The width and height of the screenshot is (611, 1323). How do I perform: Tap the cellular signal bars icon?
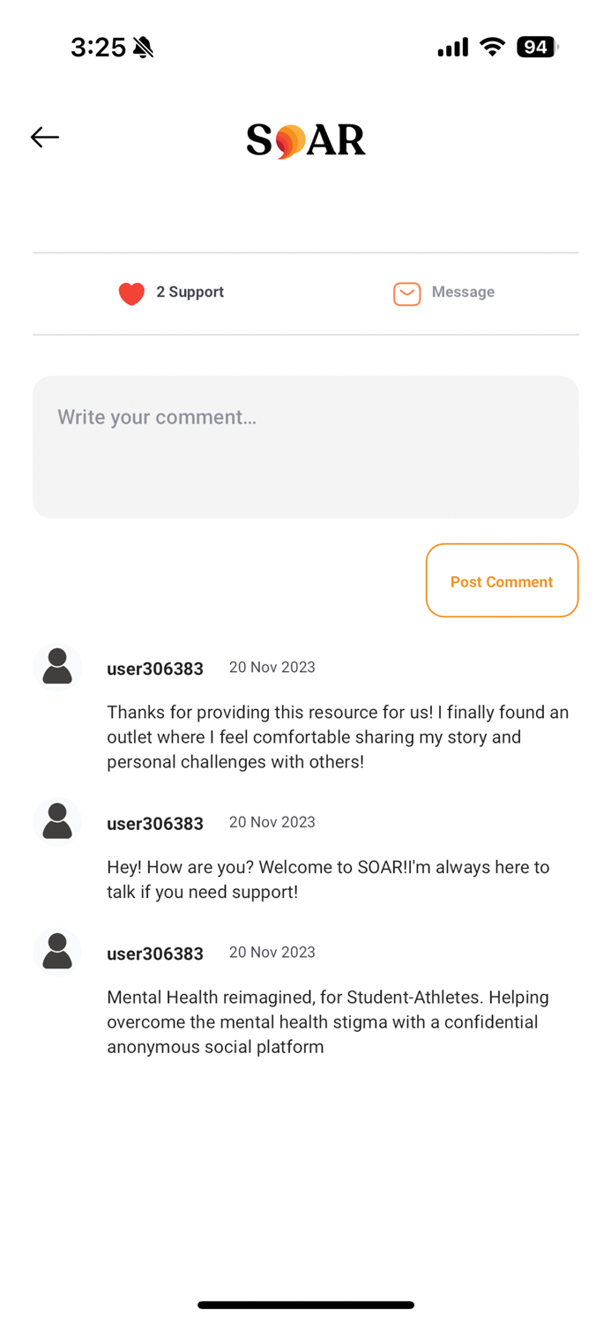tap(451, 47)
